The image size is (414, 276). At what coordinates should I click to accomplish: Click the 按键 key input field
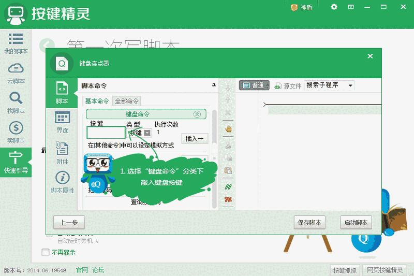(x=106, y=133)
